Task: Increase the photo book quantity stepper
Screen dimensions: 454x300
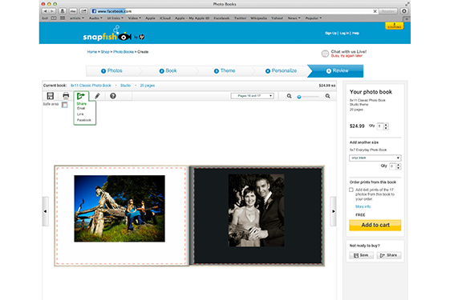Action: coord(386,125)
